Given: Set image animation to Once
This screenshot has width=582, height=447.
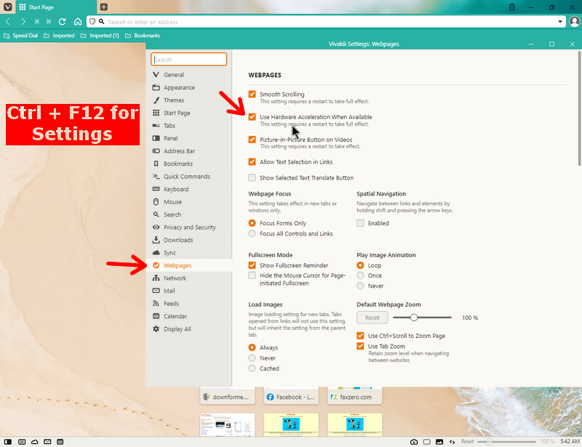Looking at the screenshot, I should 360,275.
